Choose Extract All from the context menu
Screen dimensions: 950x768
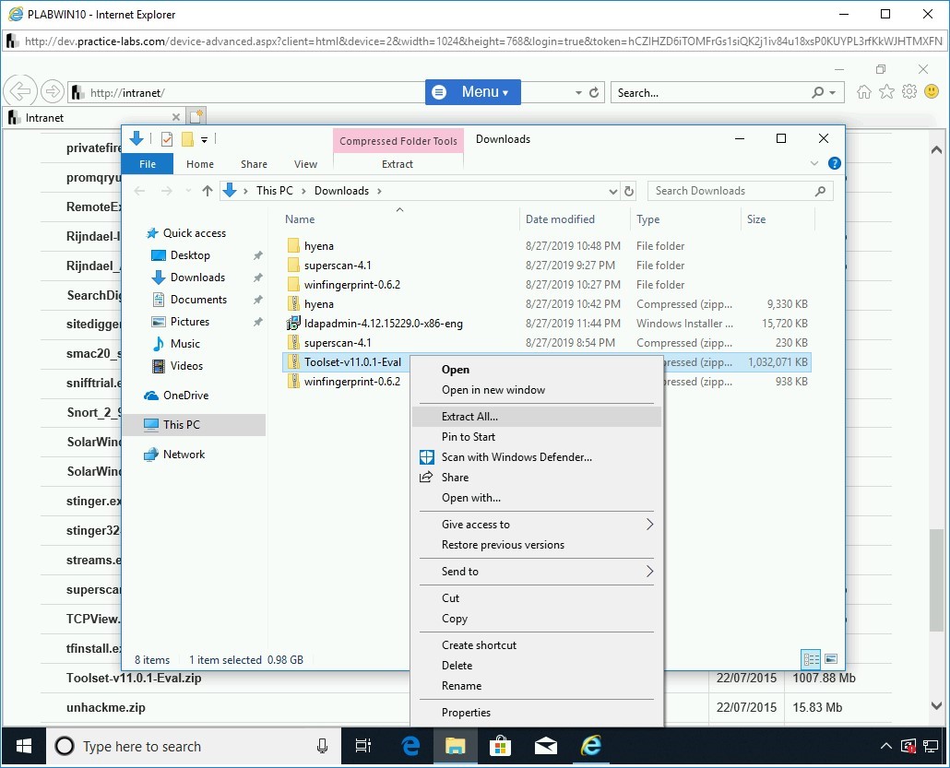[469, 417]
